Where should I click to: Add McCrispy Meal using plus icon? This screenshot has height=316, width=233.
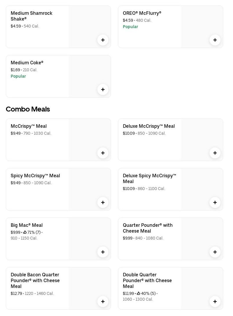pyautogui.click(x=103, y=153)
